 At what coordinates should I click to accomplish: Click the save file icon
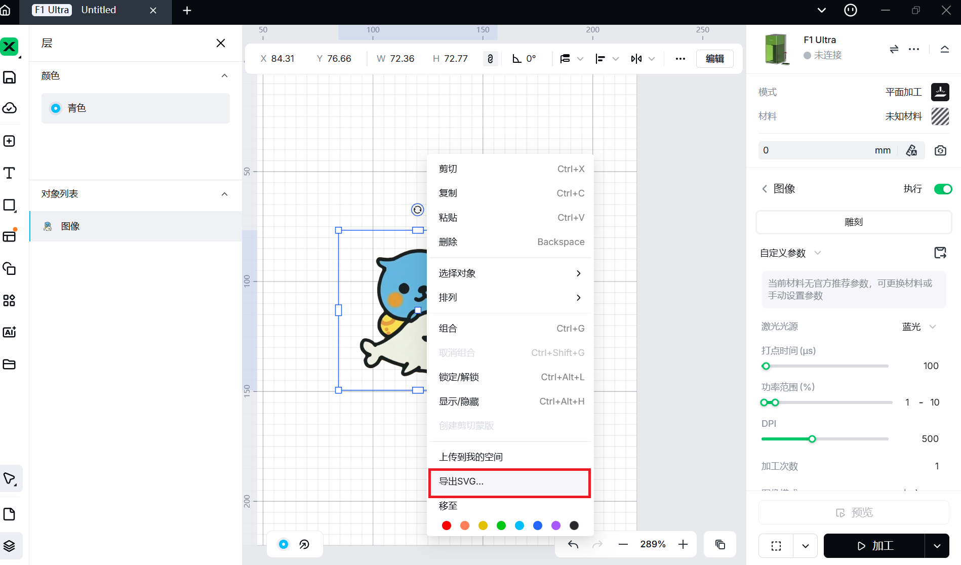click(x=9, y=77)
